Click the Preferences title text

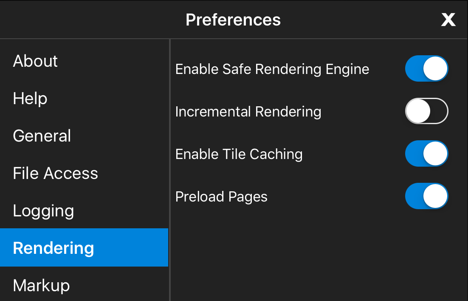(x=233, y=20)
